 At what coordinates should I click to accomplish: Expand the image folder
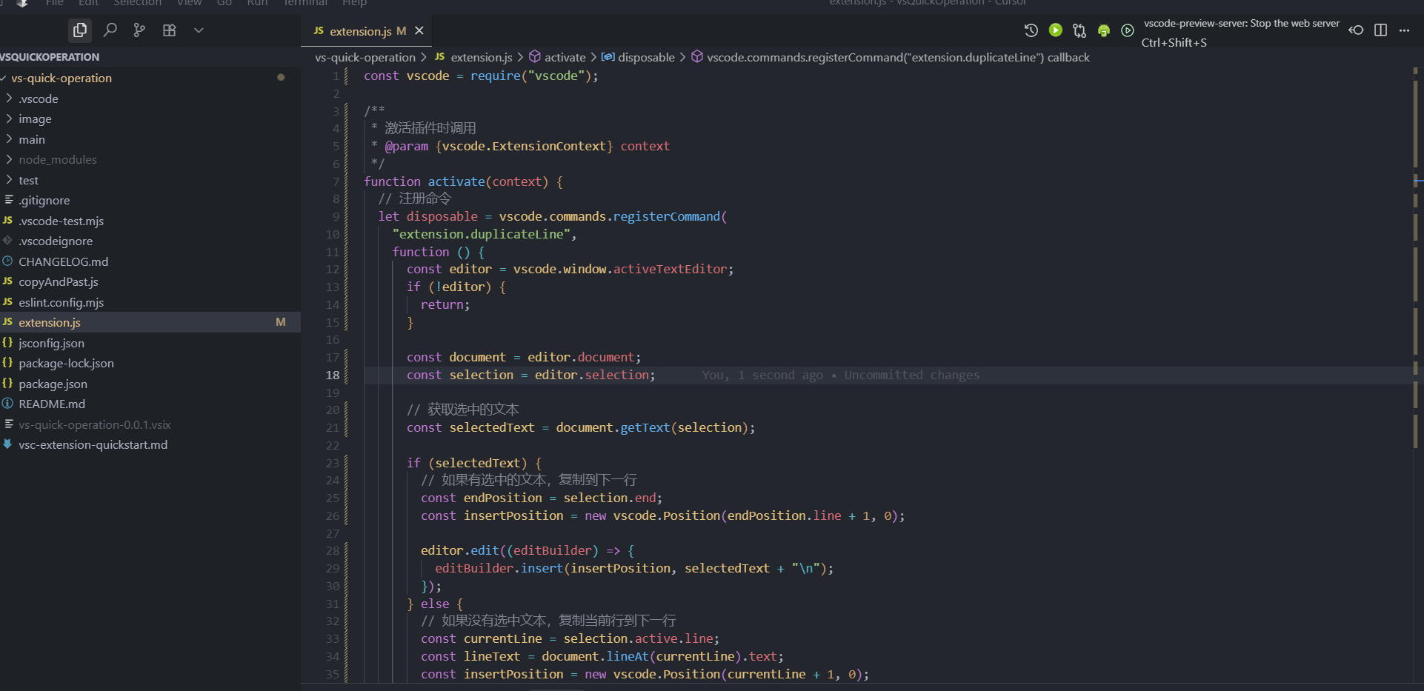[150, 118]
